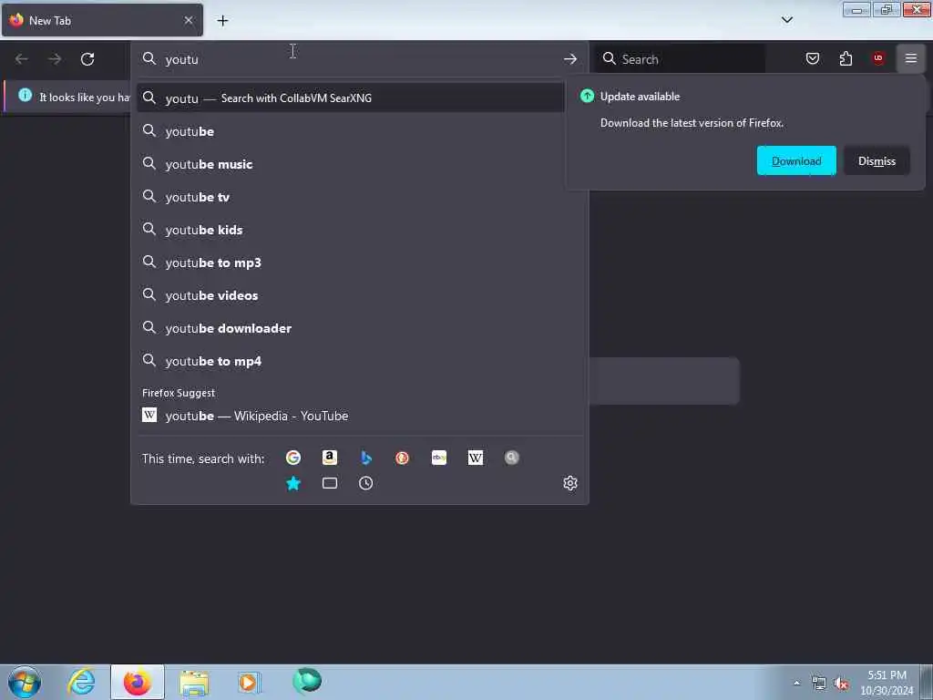
Task: Choose Wikipedia one-off search icon
Action: tap(476, 458)
